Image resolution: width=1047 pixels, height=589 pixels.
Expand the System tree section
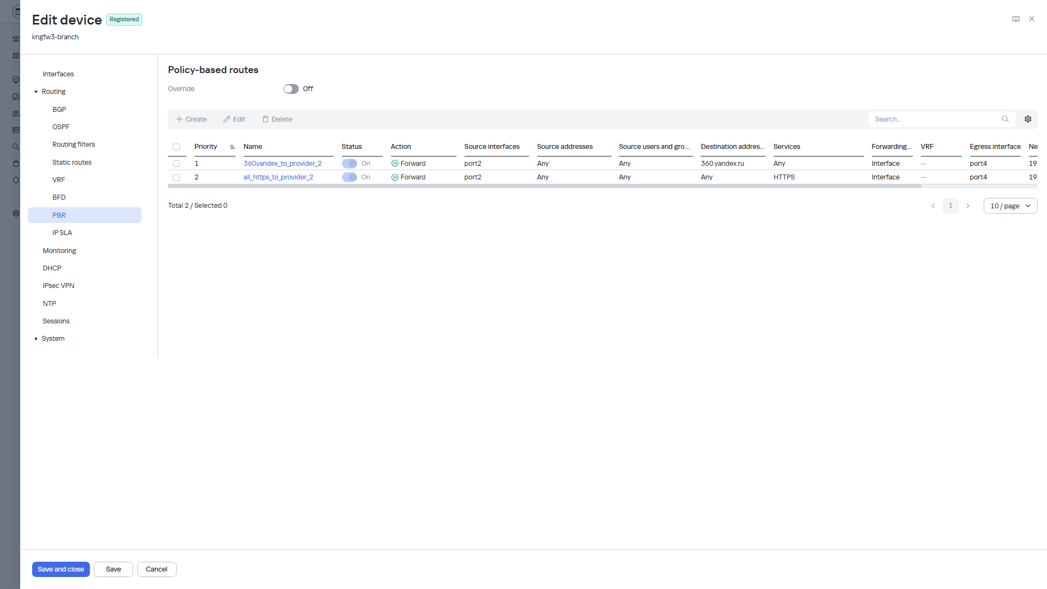36,339
